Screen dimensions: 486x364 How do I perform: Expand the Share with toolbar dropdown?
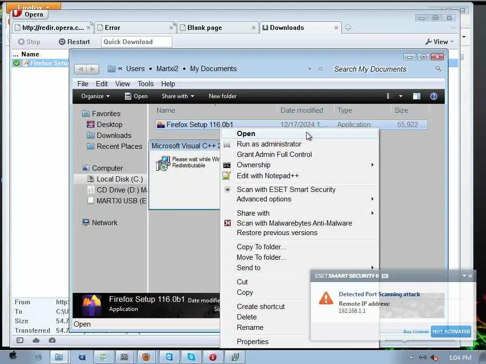[178, 96]
